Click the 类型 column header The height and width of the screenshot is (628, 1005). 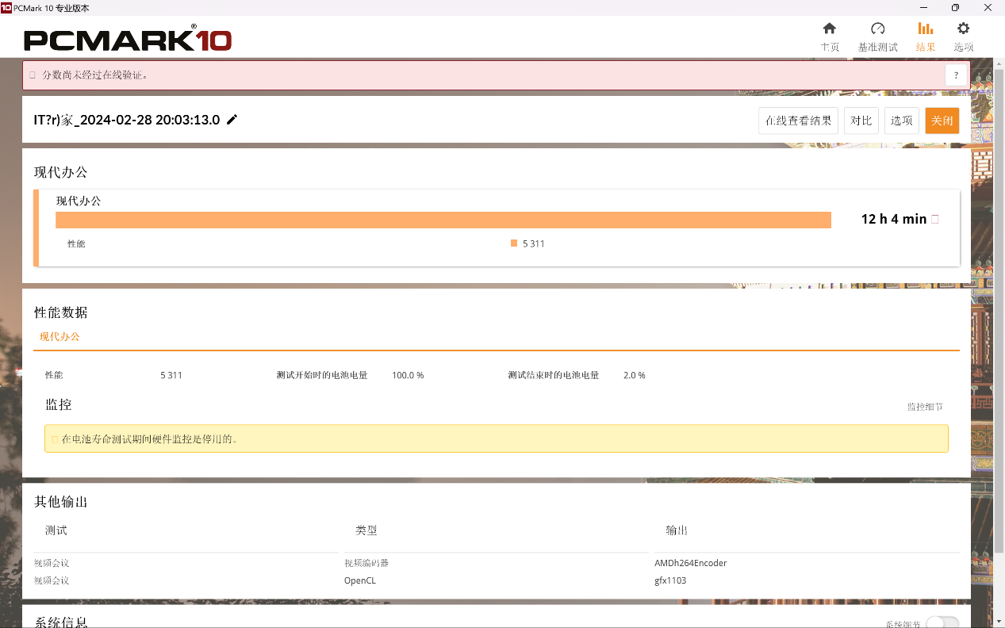point(366,530)
